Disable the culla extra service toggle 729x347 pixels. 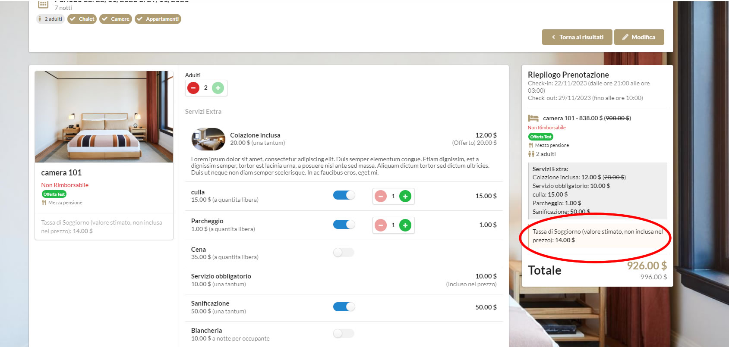[x=344, y=195]
